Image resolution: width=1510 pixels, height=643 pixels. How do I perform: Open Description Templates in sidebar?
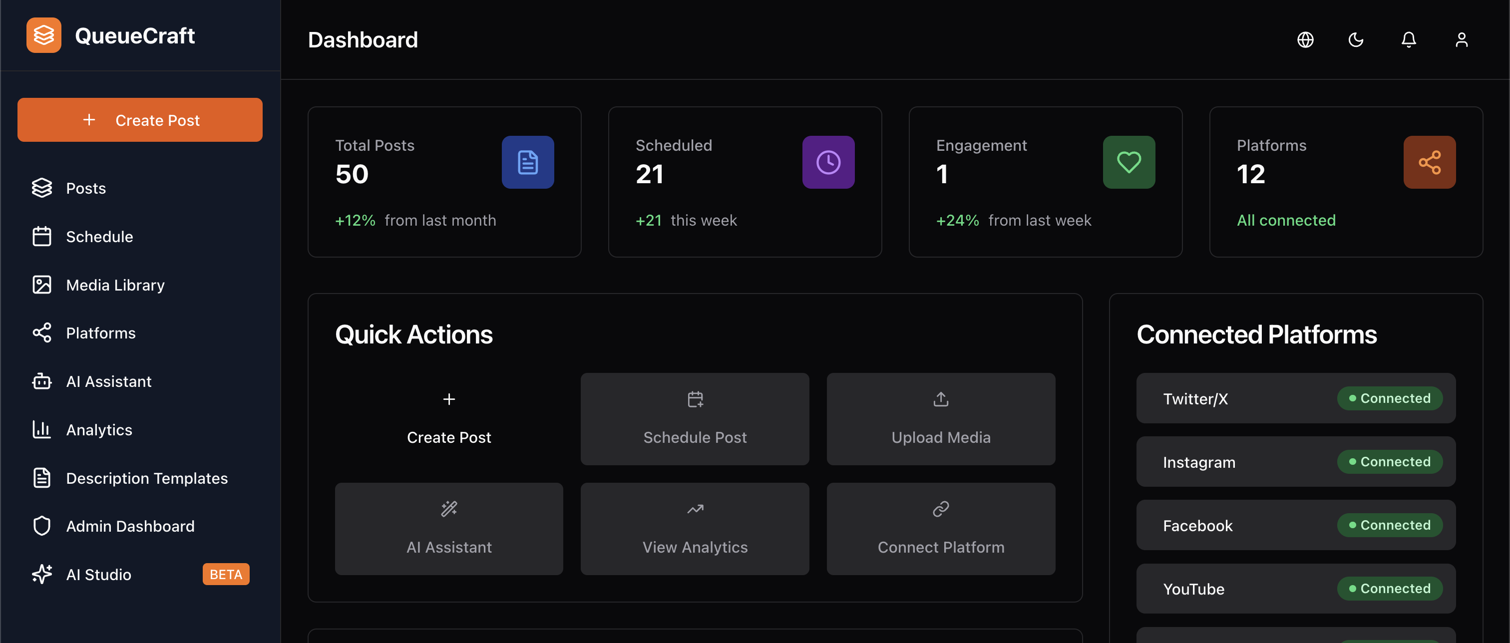pos(140,478)
